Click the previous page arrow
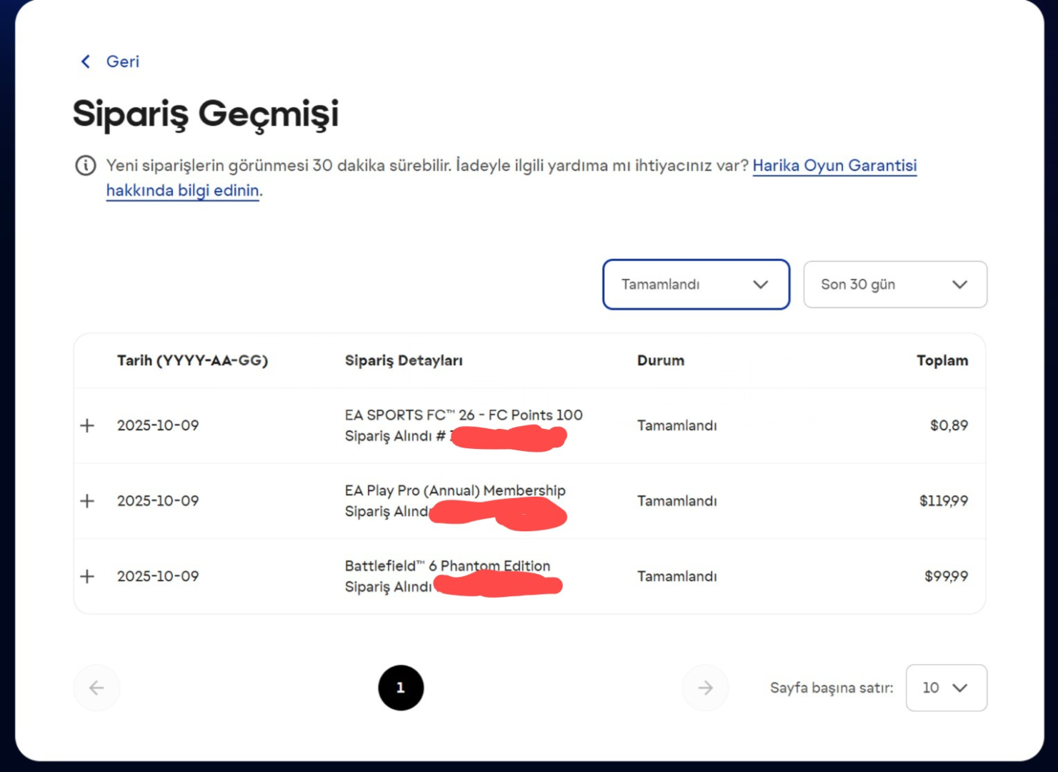 pyautogui.click(x=96, y=688)
